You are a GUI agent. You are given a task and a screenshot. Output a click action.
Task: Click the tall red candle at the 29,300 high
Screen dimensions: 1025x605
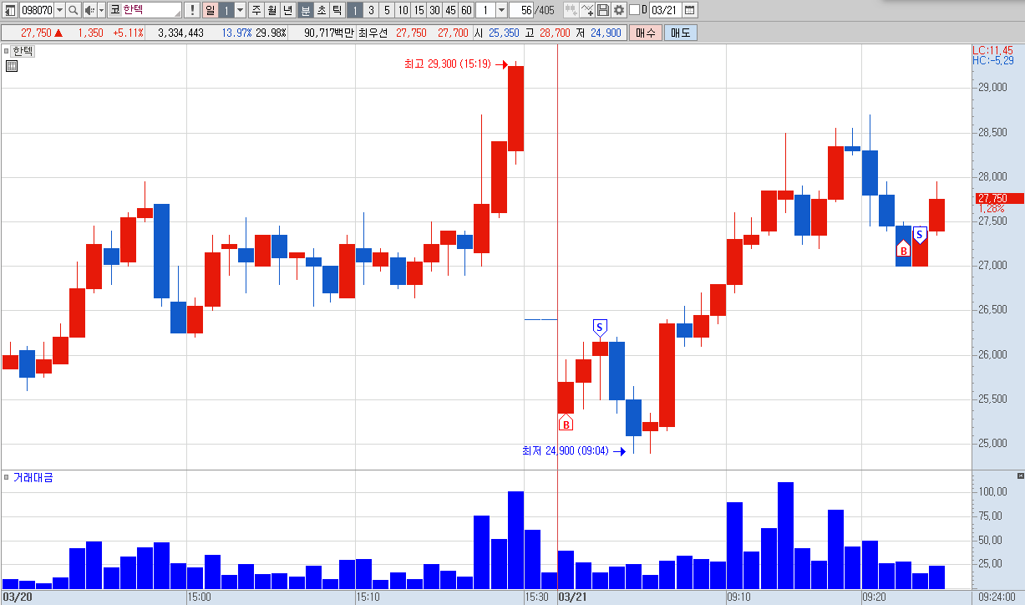tap(515, 109)
